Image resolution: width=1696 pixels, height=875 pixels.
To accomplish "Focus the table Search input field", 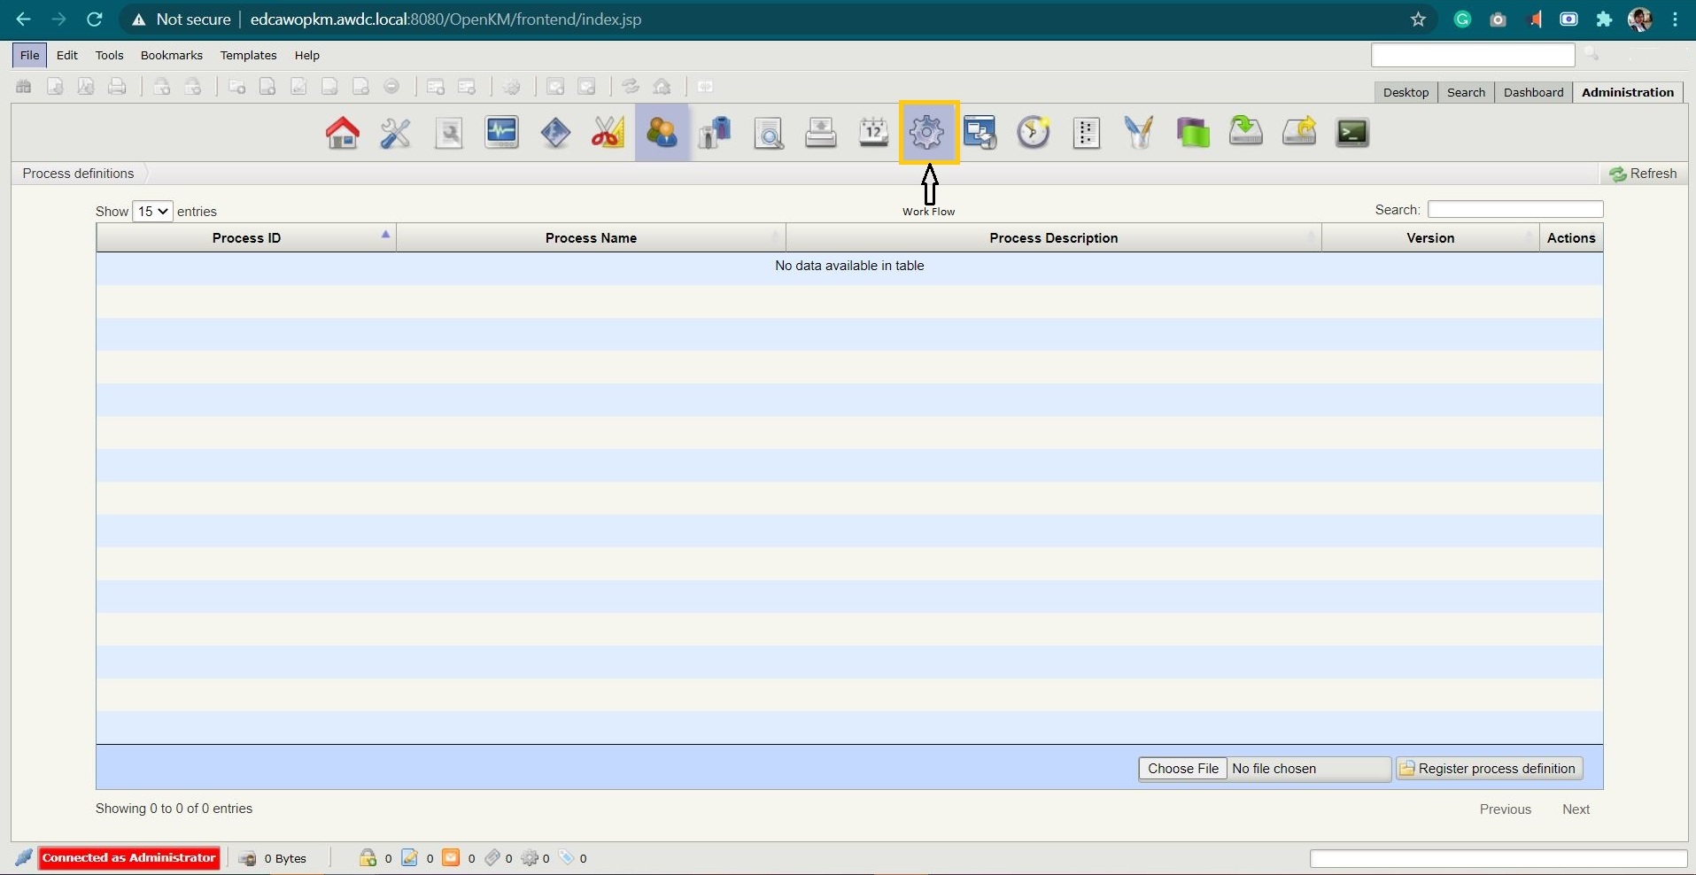I will [x=1515, y=210].
